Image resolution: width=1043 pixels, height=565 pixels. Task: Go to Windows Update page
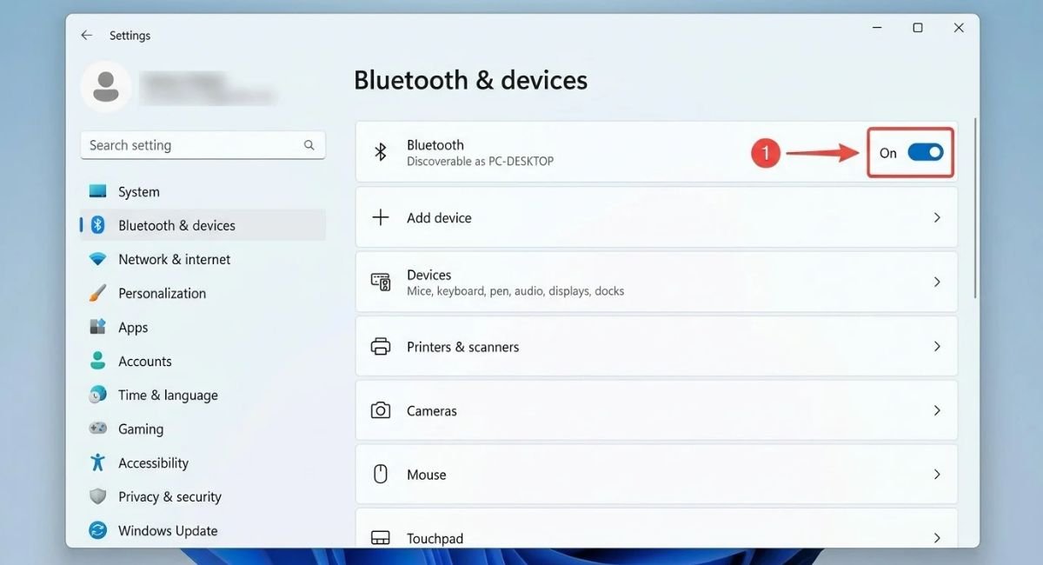point(203,530)
